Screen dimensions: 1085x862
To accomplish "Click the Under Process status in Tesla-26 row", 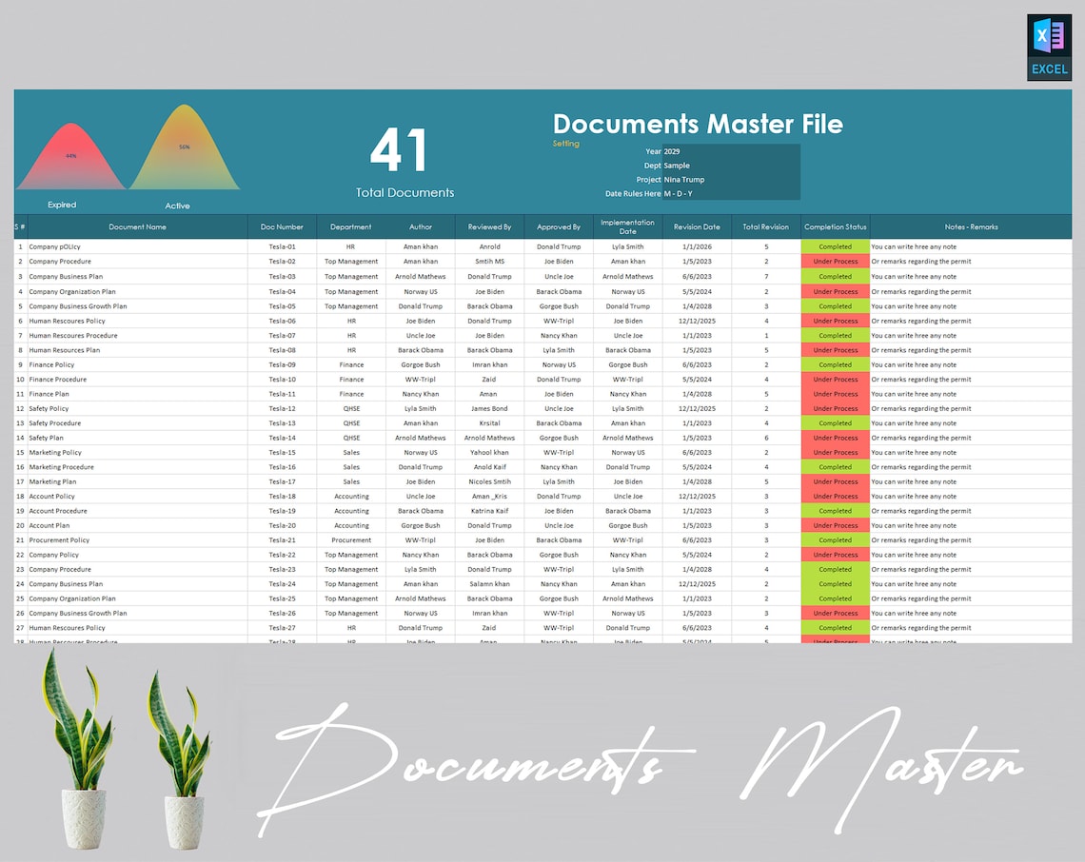I will click(836, 614).
